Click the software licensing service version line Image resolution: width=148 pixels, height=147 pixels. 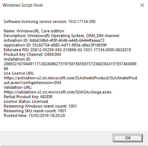click(50, 22)
